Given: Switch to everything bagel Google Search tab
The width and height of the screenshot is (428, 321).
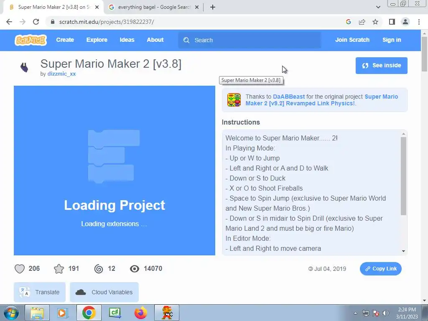Looking at the screenshot, I should click(x=154, y=7).
